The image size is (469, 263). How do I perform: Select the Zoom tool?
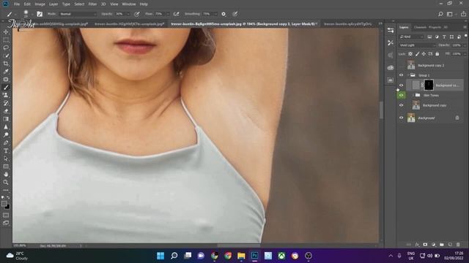6,182
